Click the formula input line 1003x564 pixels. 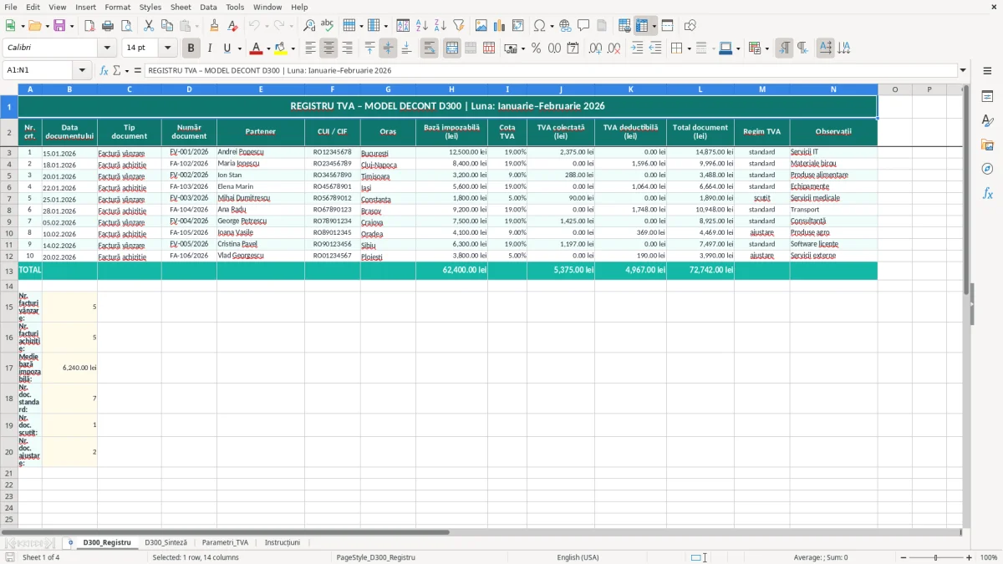pos(550,70)
